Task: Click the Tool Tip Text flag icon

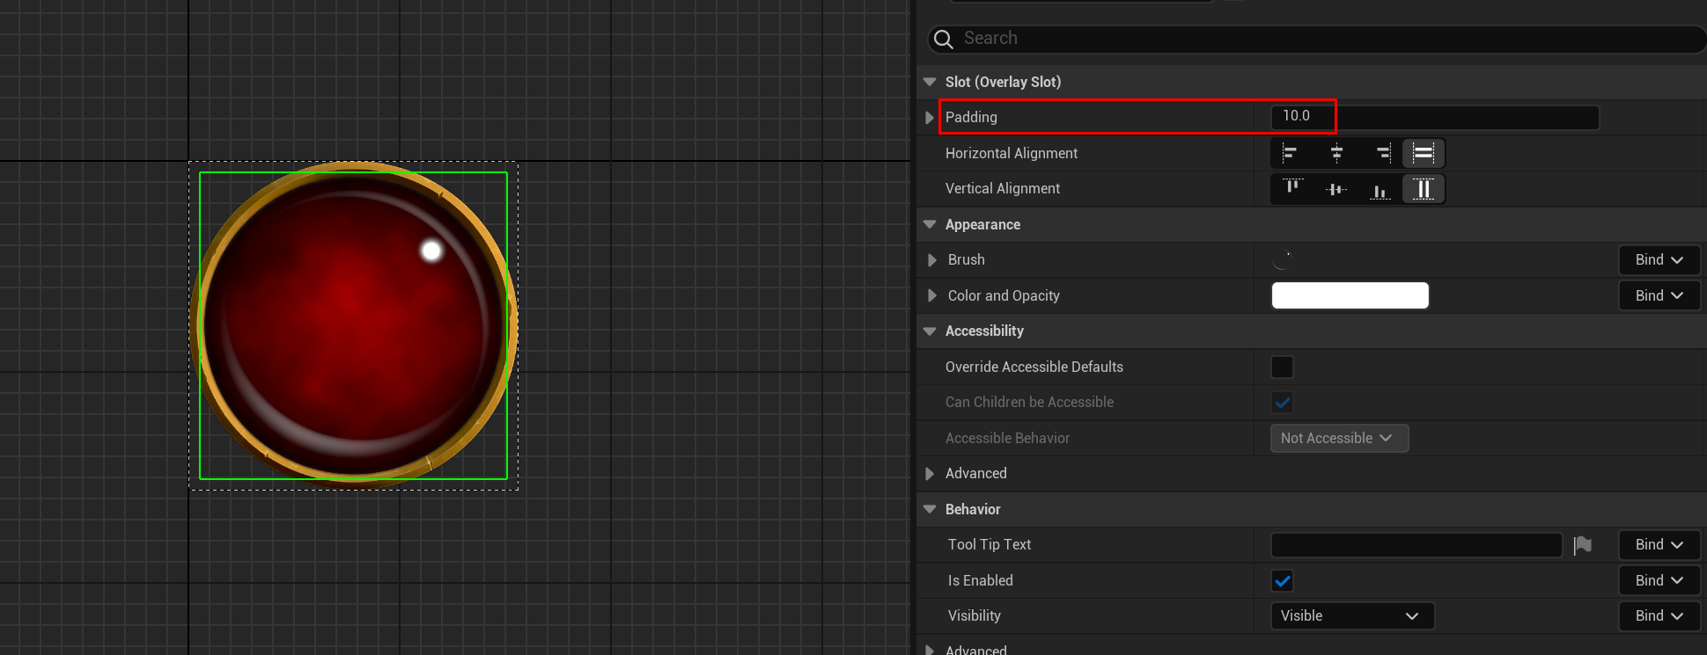Action: click(1583, 545)
